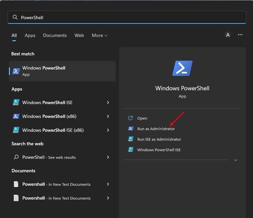
Task: Click the Windows PowerShell ISE (x86) icon
Action: (16, 130)
